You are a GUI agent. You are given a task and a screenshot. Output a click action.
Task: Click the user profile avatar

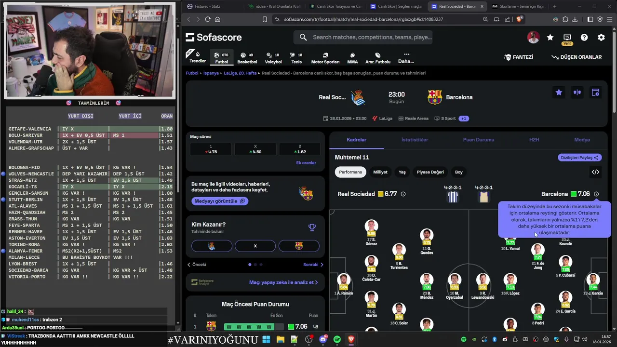point(533,37)
